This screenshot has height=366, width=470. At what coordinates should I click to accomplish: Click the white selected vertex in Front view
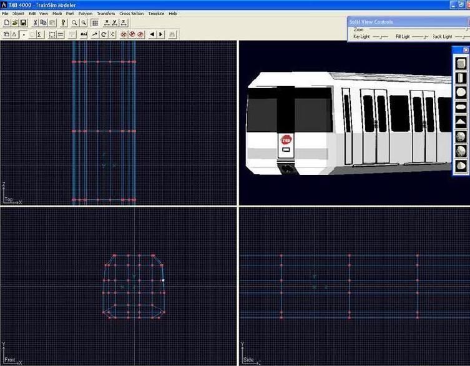coord(164,280)
